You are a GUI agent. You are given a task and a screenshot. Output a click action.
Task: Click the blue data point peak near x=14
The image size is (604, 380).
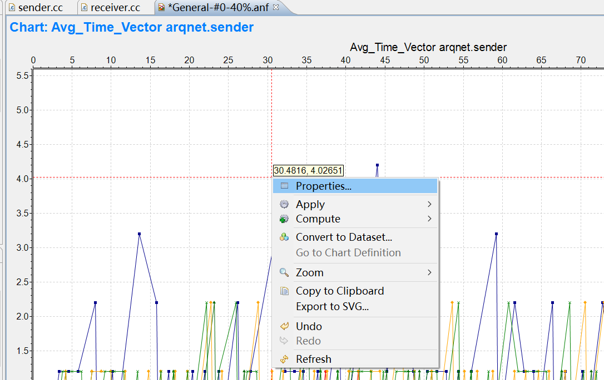tap(139, 234)
